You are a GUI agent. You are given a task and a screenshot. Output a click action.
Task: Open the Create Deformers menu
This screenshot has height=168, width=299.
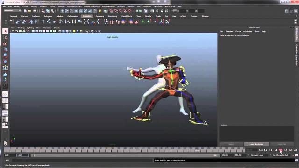click(92, 7)
